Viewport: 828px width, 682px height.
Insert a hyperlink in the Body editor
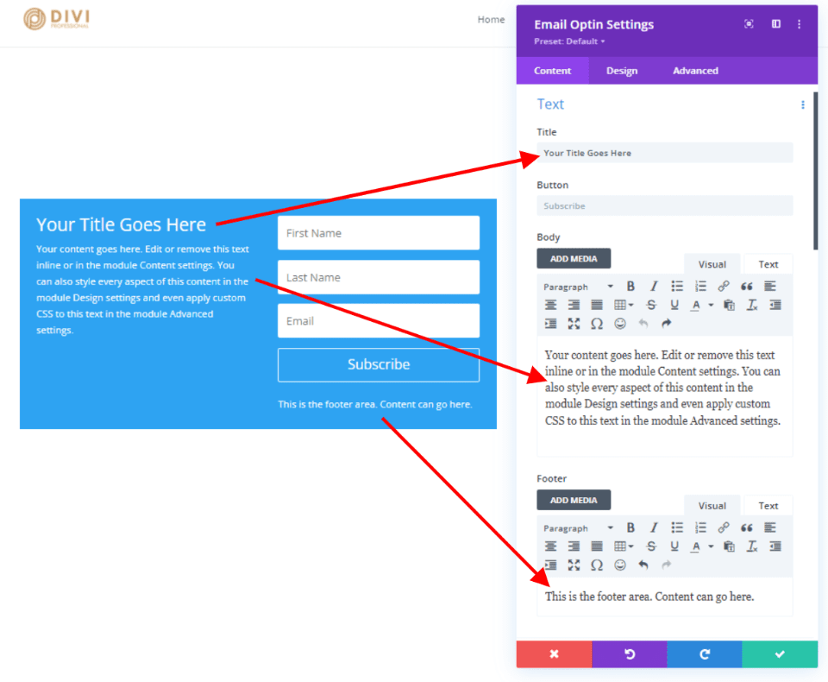pos(724,286)
